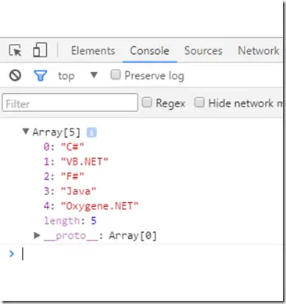Switch to the Console tab
Viewport: 286px width, 304px height.
pyautogui.click(x=149, y=51)
